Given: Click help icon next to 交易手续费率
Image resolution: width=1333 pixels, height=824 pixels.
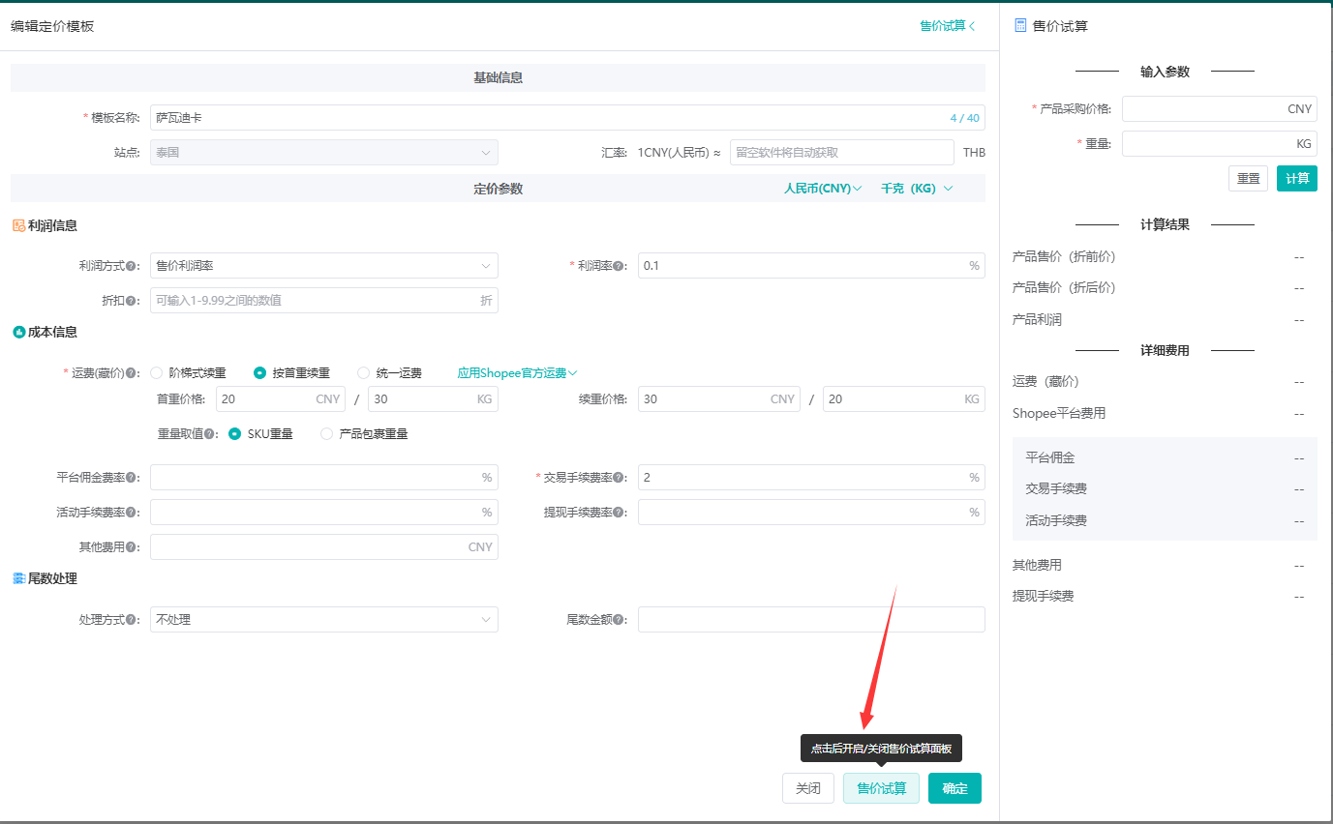Looking at the screenshot, I should 619,478.
